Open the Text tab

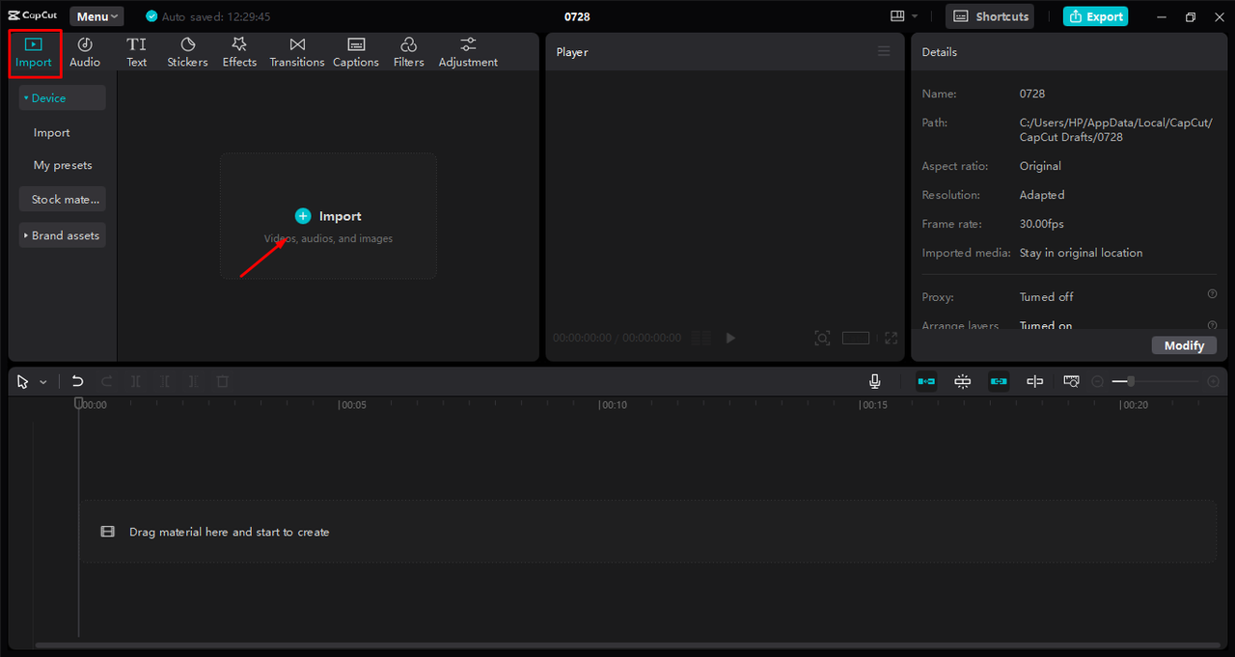point(137,53)
